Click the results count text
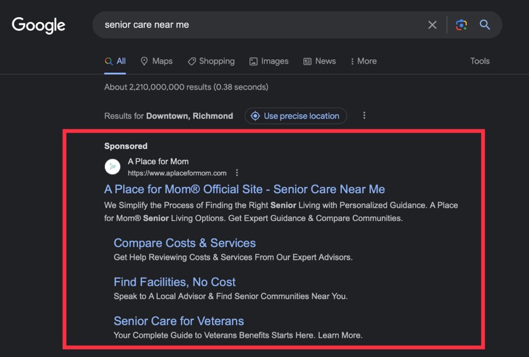Screen dimensions: 529x357 click(186, 87)
